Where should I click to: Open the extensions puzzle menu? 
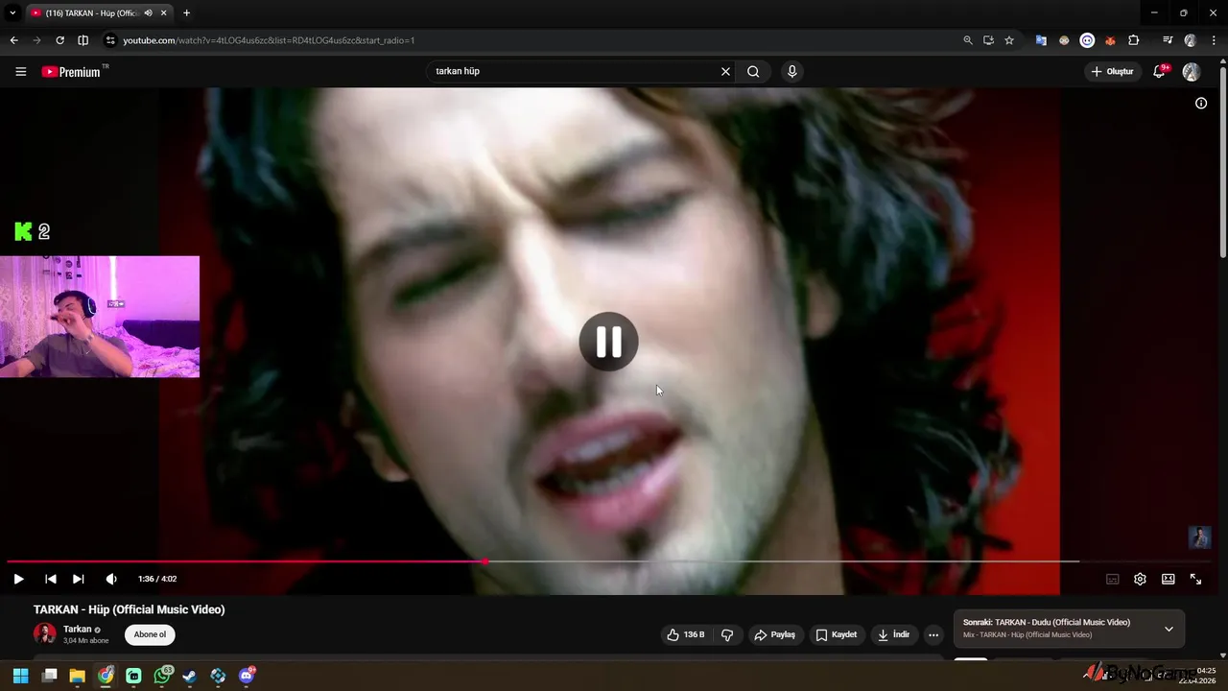click(x=1134, y=40)
